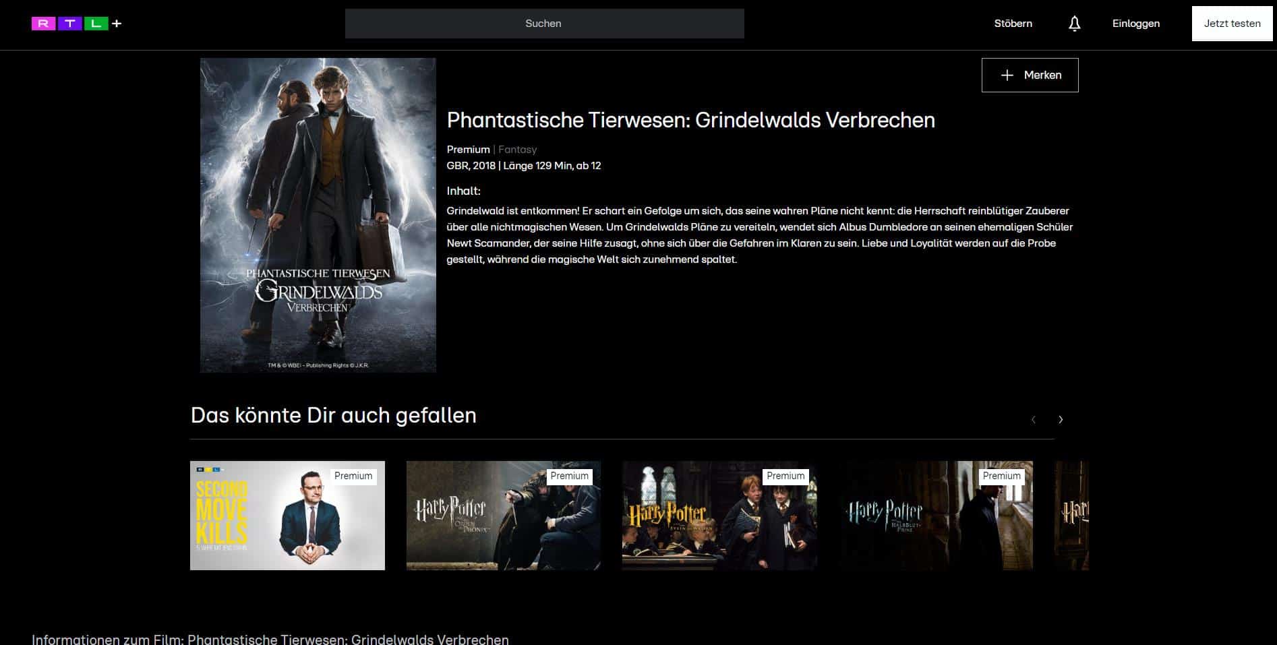Viewport: 1277px width, 645px height.
Task: Open the Stöbern menu
Action: [x=1013, y=24]
